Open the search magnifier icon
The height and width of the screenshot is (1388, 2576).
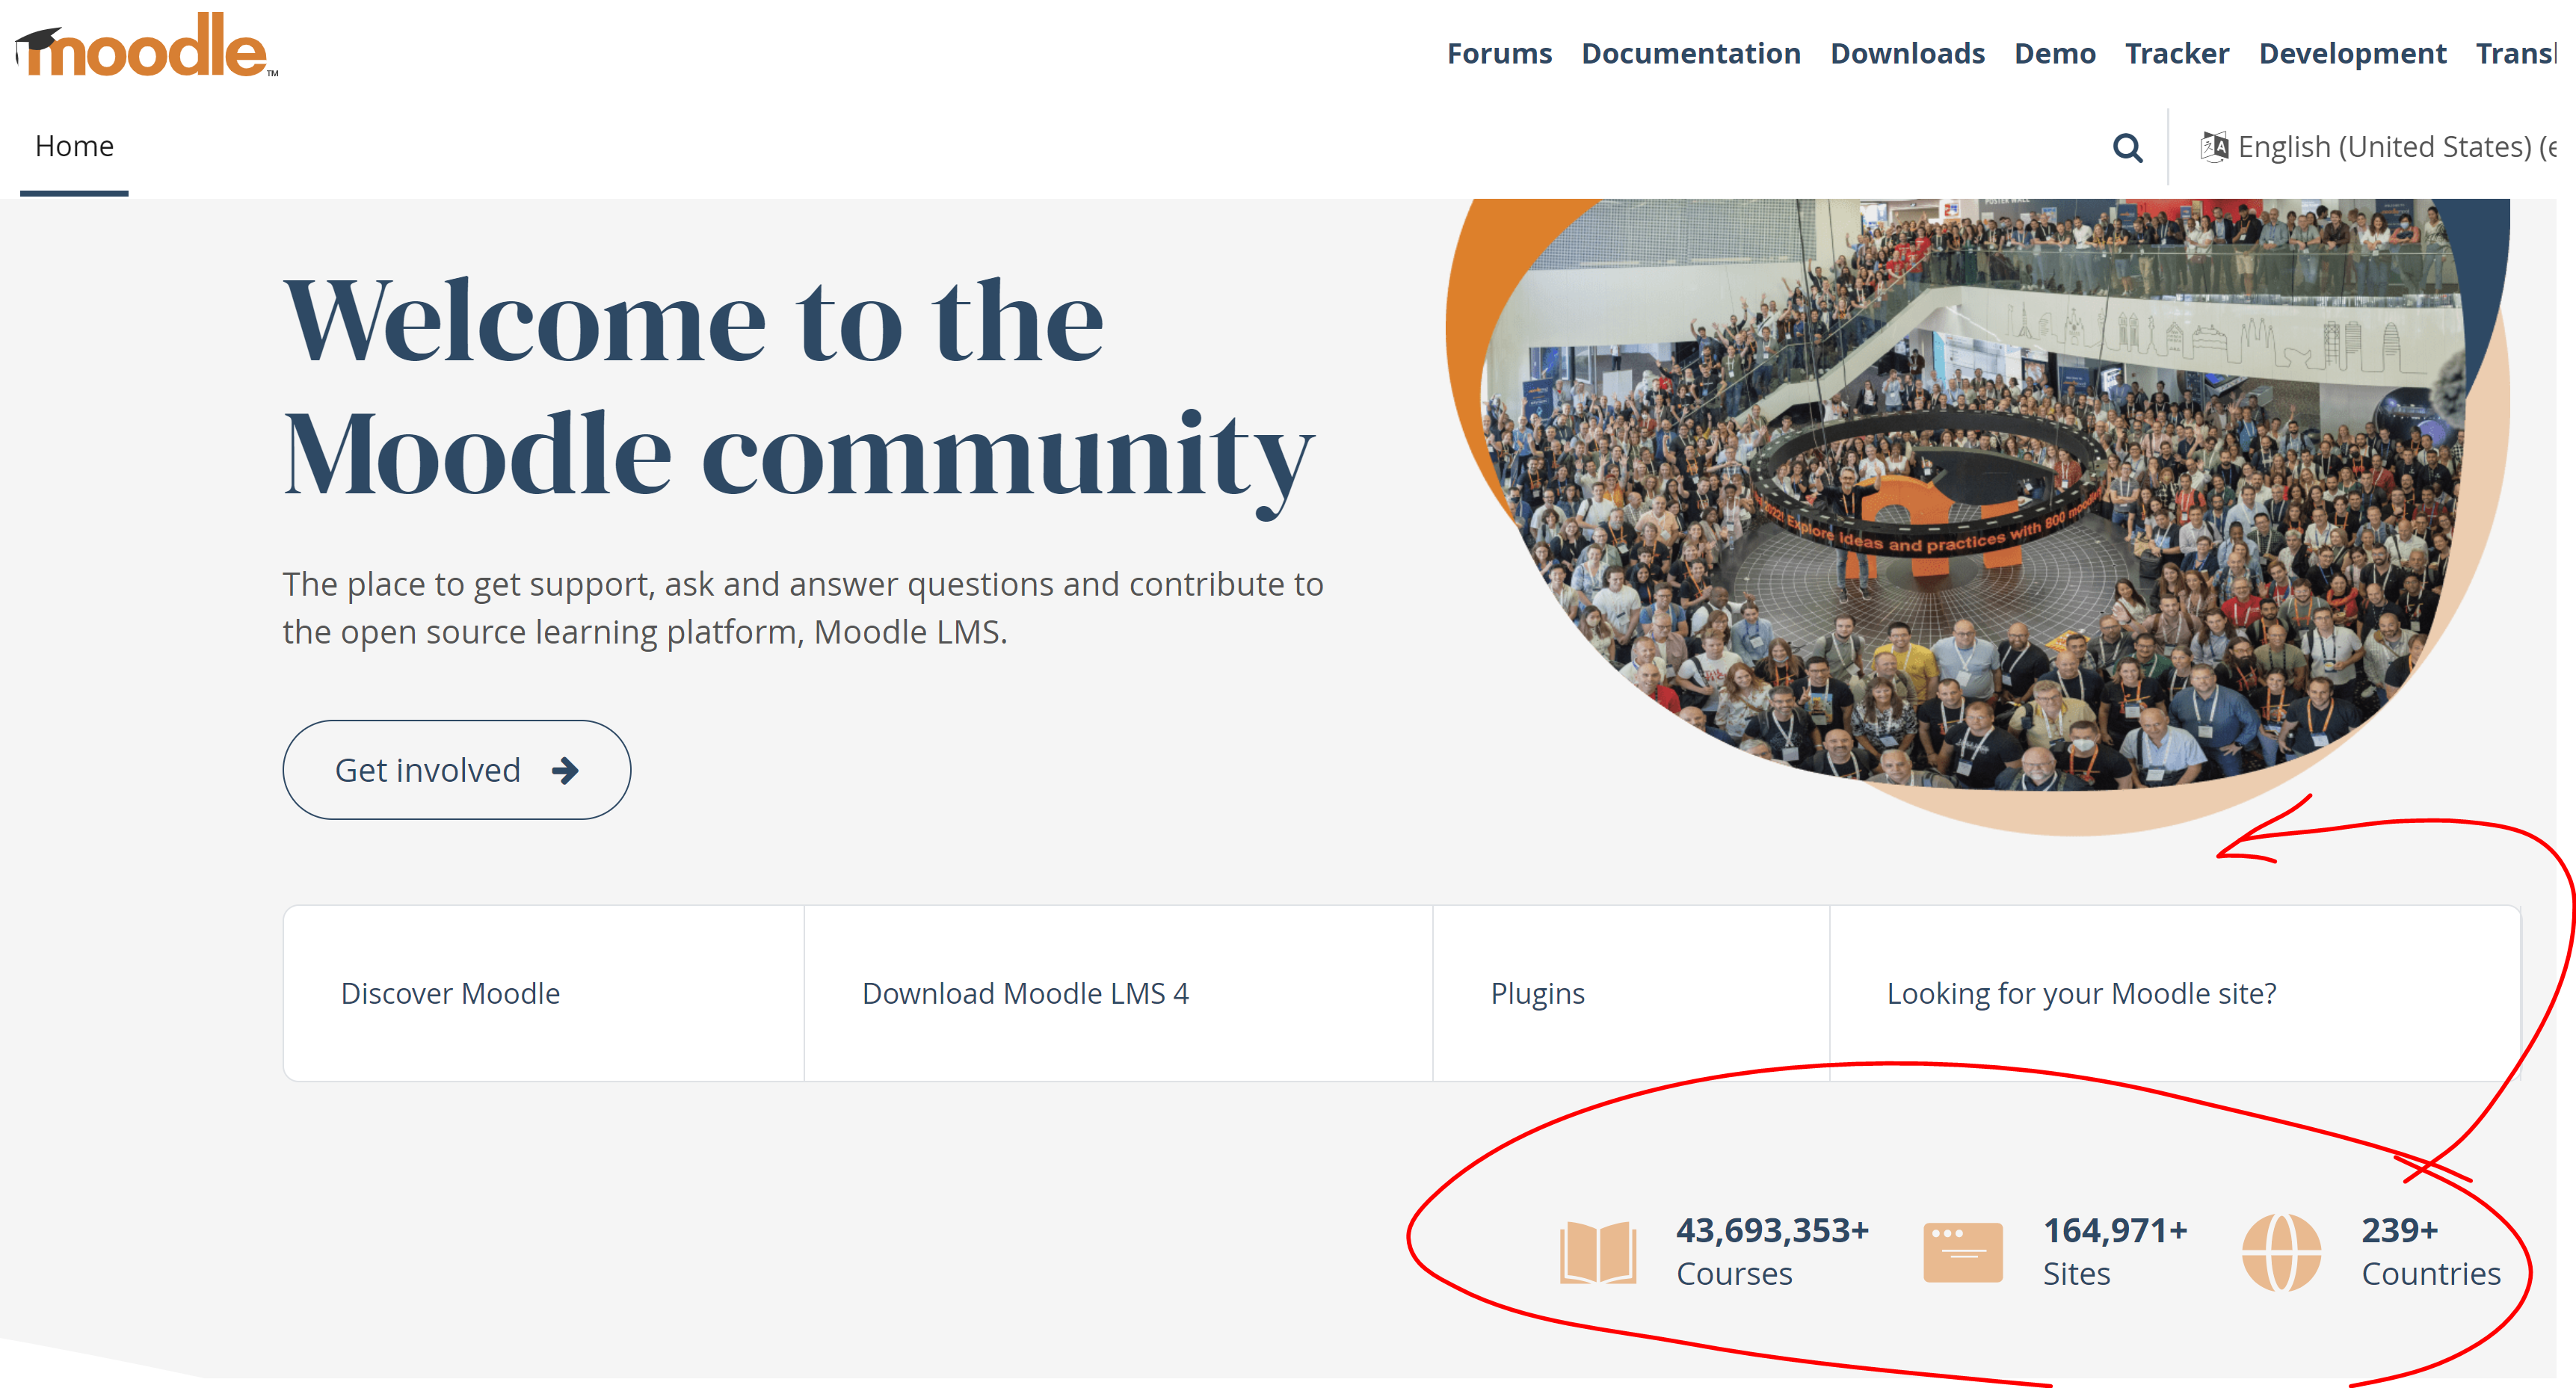tap(2127, 148)
